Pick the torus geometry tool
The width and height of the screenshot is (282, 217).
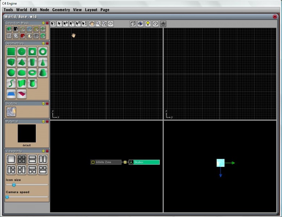[32, 73]
